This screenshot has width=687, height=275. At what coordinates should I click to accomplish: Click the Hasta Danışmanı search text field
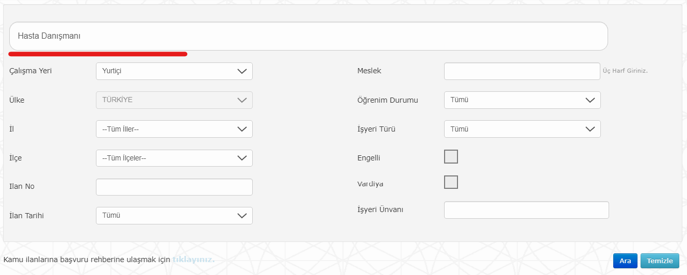coord(308,36)
